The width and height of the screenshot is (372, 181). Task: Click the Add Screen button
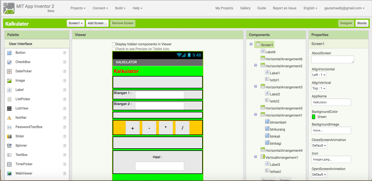(x=97, y=23)
